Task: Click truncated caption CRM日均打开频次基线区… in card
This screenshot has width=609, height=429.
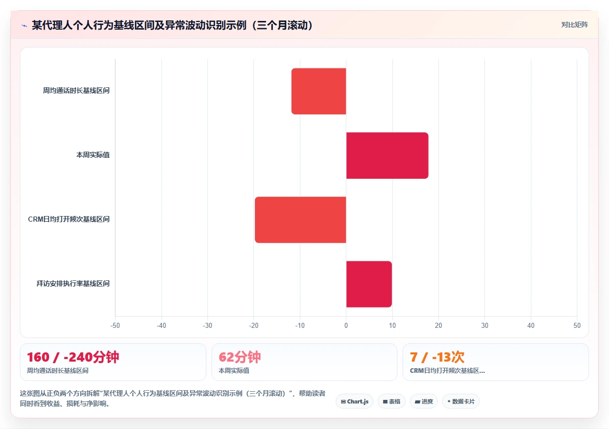Action: click(448, 371)
